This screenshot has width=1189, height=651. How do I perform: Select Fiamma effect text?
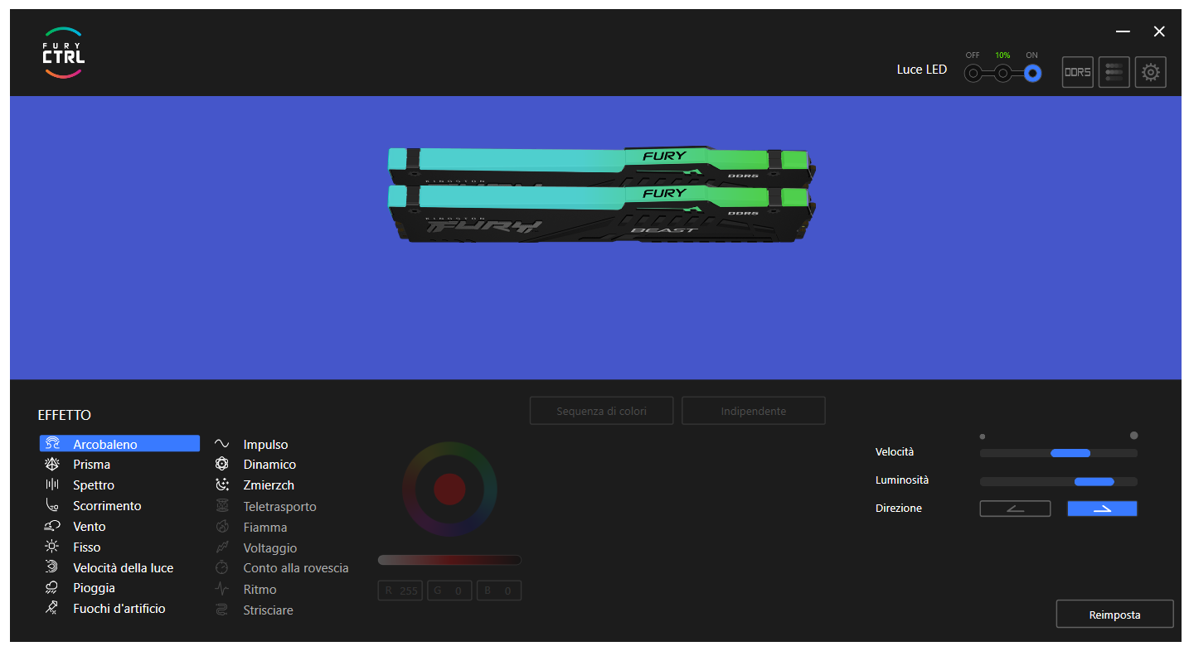265,528
